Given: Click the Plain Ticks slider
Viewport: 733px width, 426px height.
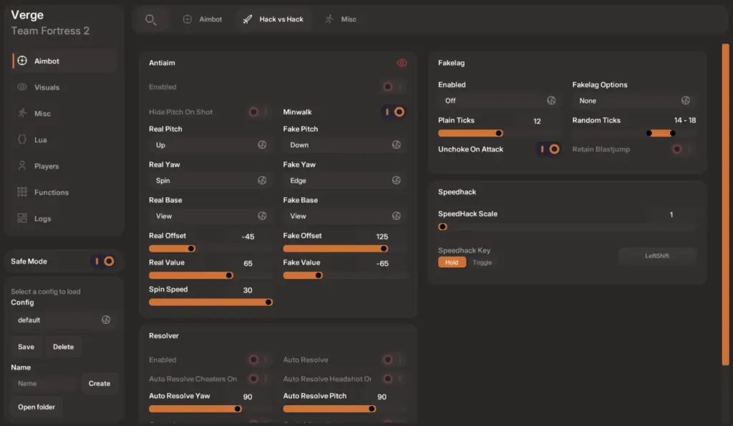Looking at the screenshot, I should pyautogui.click(x=500, y=133).
